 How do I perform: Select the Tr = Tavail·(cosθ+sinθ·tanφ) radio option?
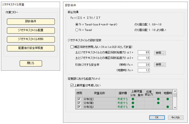click(77, 24)
